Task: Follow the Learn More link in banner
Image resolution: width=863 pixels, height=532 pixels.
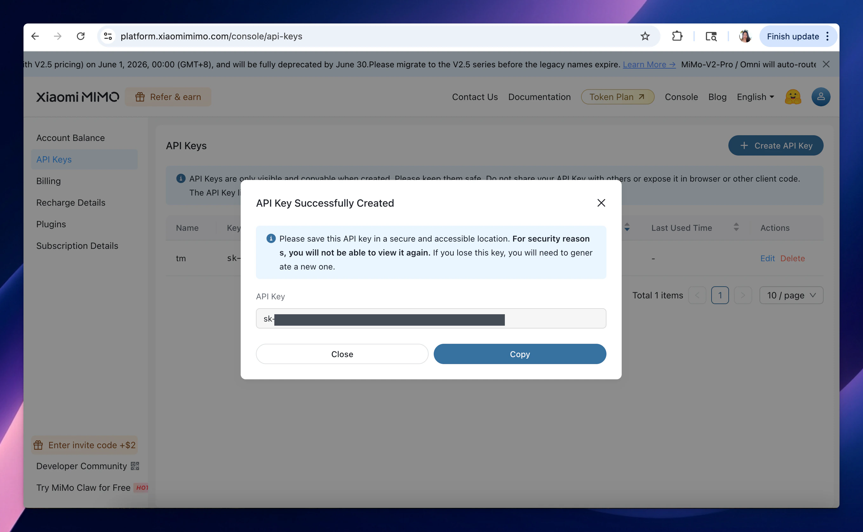Action: point(649,64)
